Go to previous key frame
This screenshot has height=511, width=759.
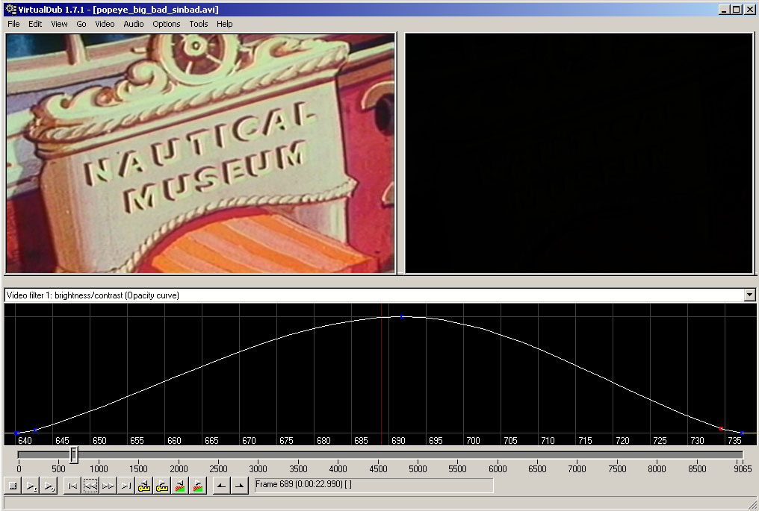coord(144,486)
